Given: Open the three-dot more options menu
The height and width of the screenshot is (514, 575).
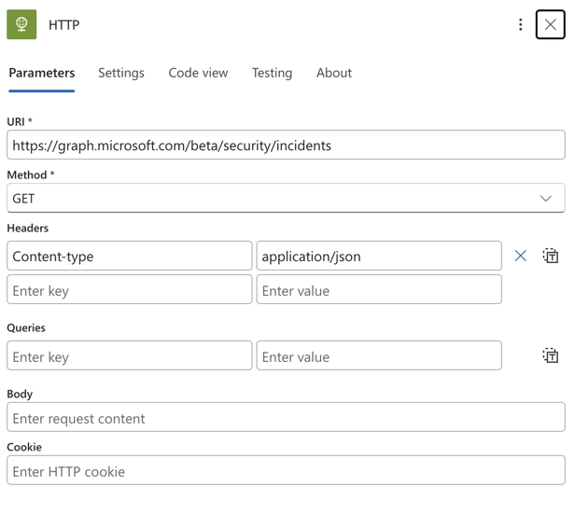Looking at the screenshot, I should (x=520, y=24).
